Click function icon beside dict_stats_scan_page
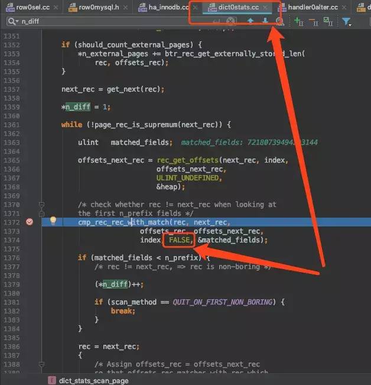Screen dimensions: 371x385 click(x=52, y=380)
